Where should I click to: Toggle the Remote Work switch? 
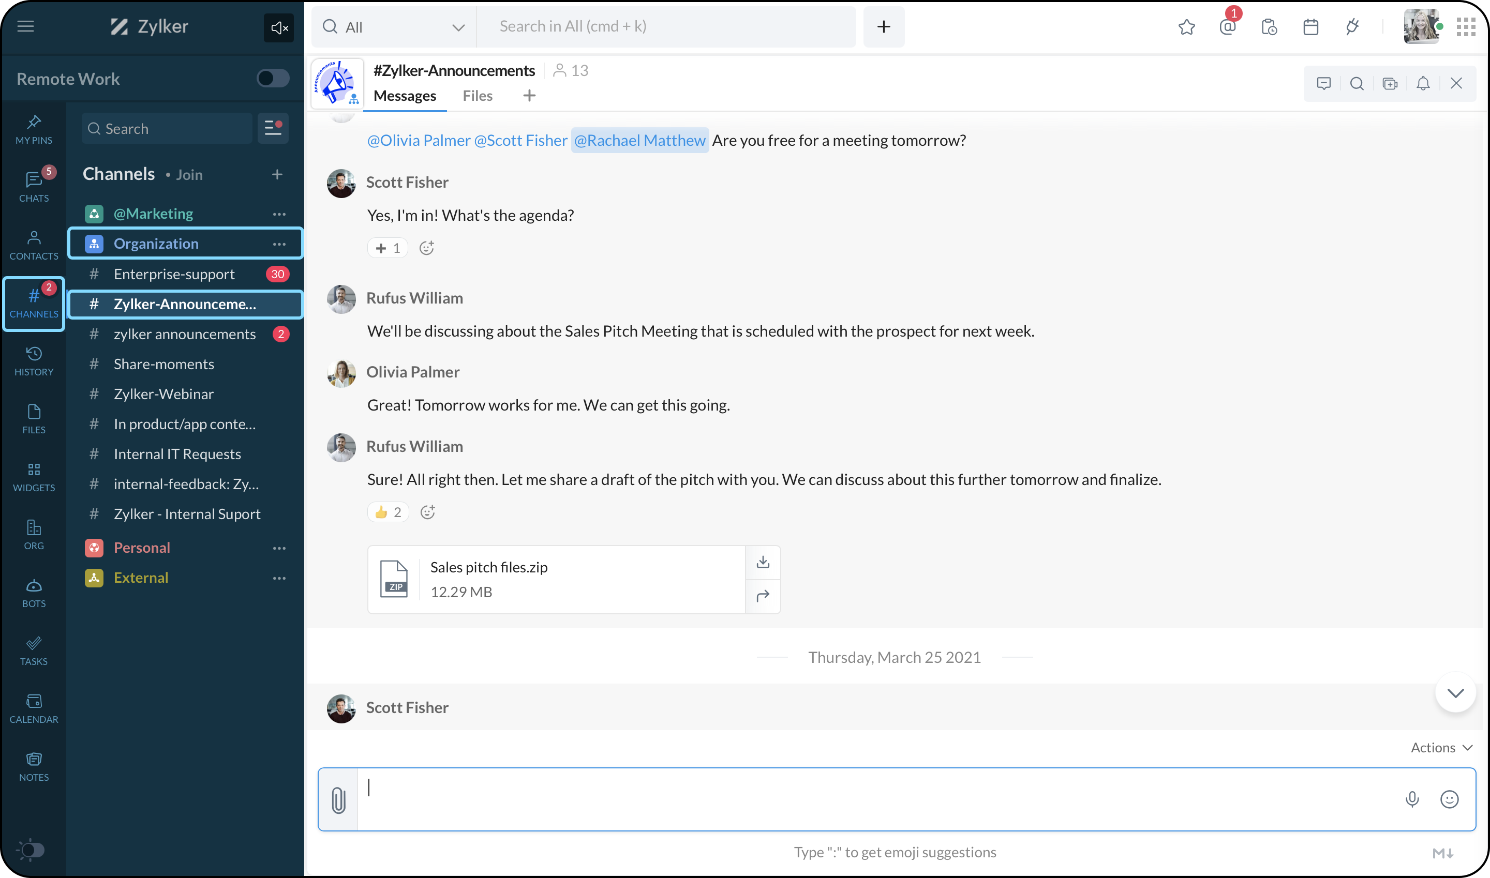coord(273,78)
